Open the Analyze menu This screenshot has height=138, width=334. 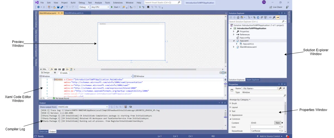coord(98,2)
